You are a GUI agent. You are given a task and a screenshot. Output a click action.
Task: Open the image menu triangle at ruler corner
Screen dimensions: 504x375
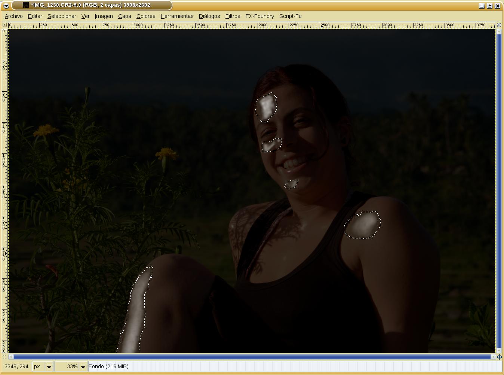pos(4,25)
